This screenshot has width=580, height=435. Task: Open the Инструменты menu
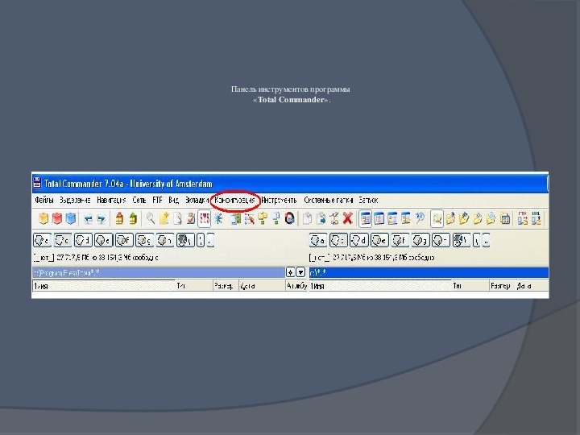[279, 200]
